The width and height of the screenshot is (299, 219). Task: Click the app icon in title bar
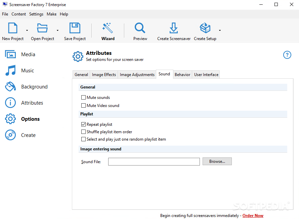point(5,4)
